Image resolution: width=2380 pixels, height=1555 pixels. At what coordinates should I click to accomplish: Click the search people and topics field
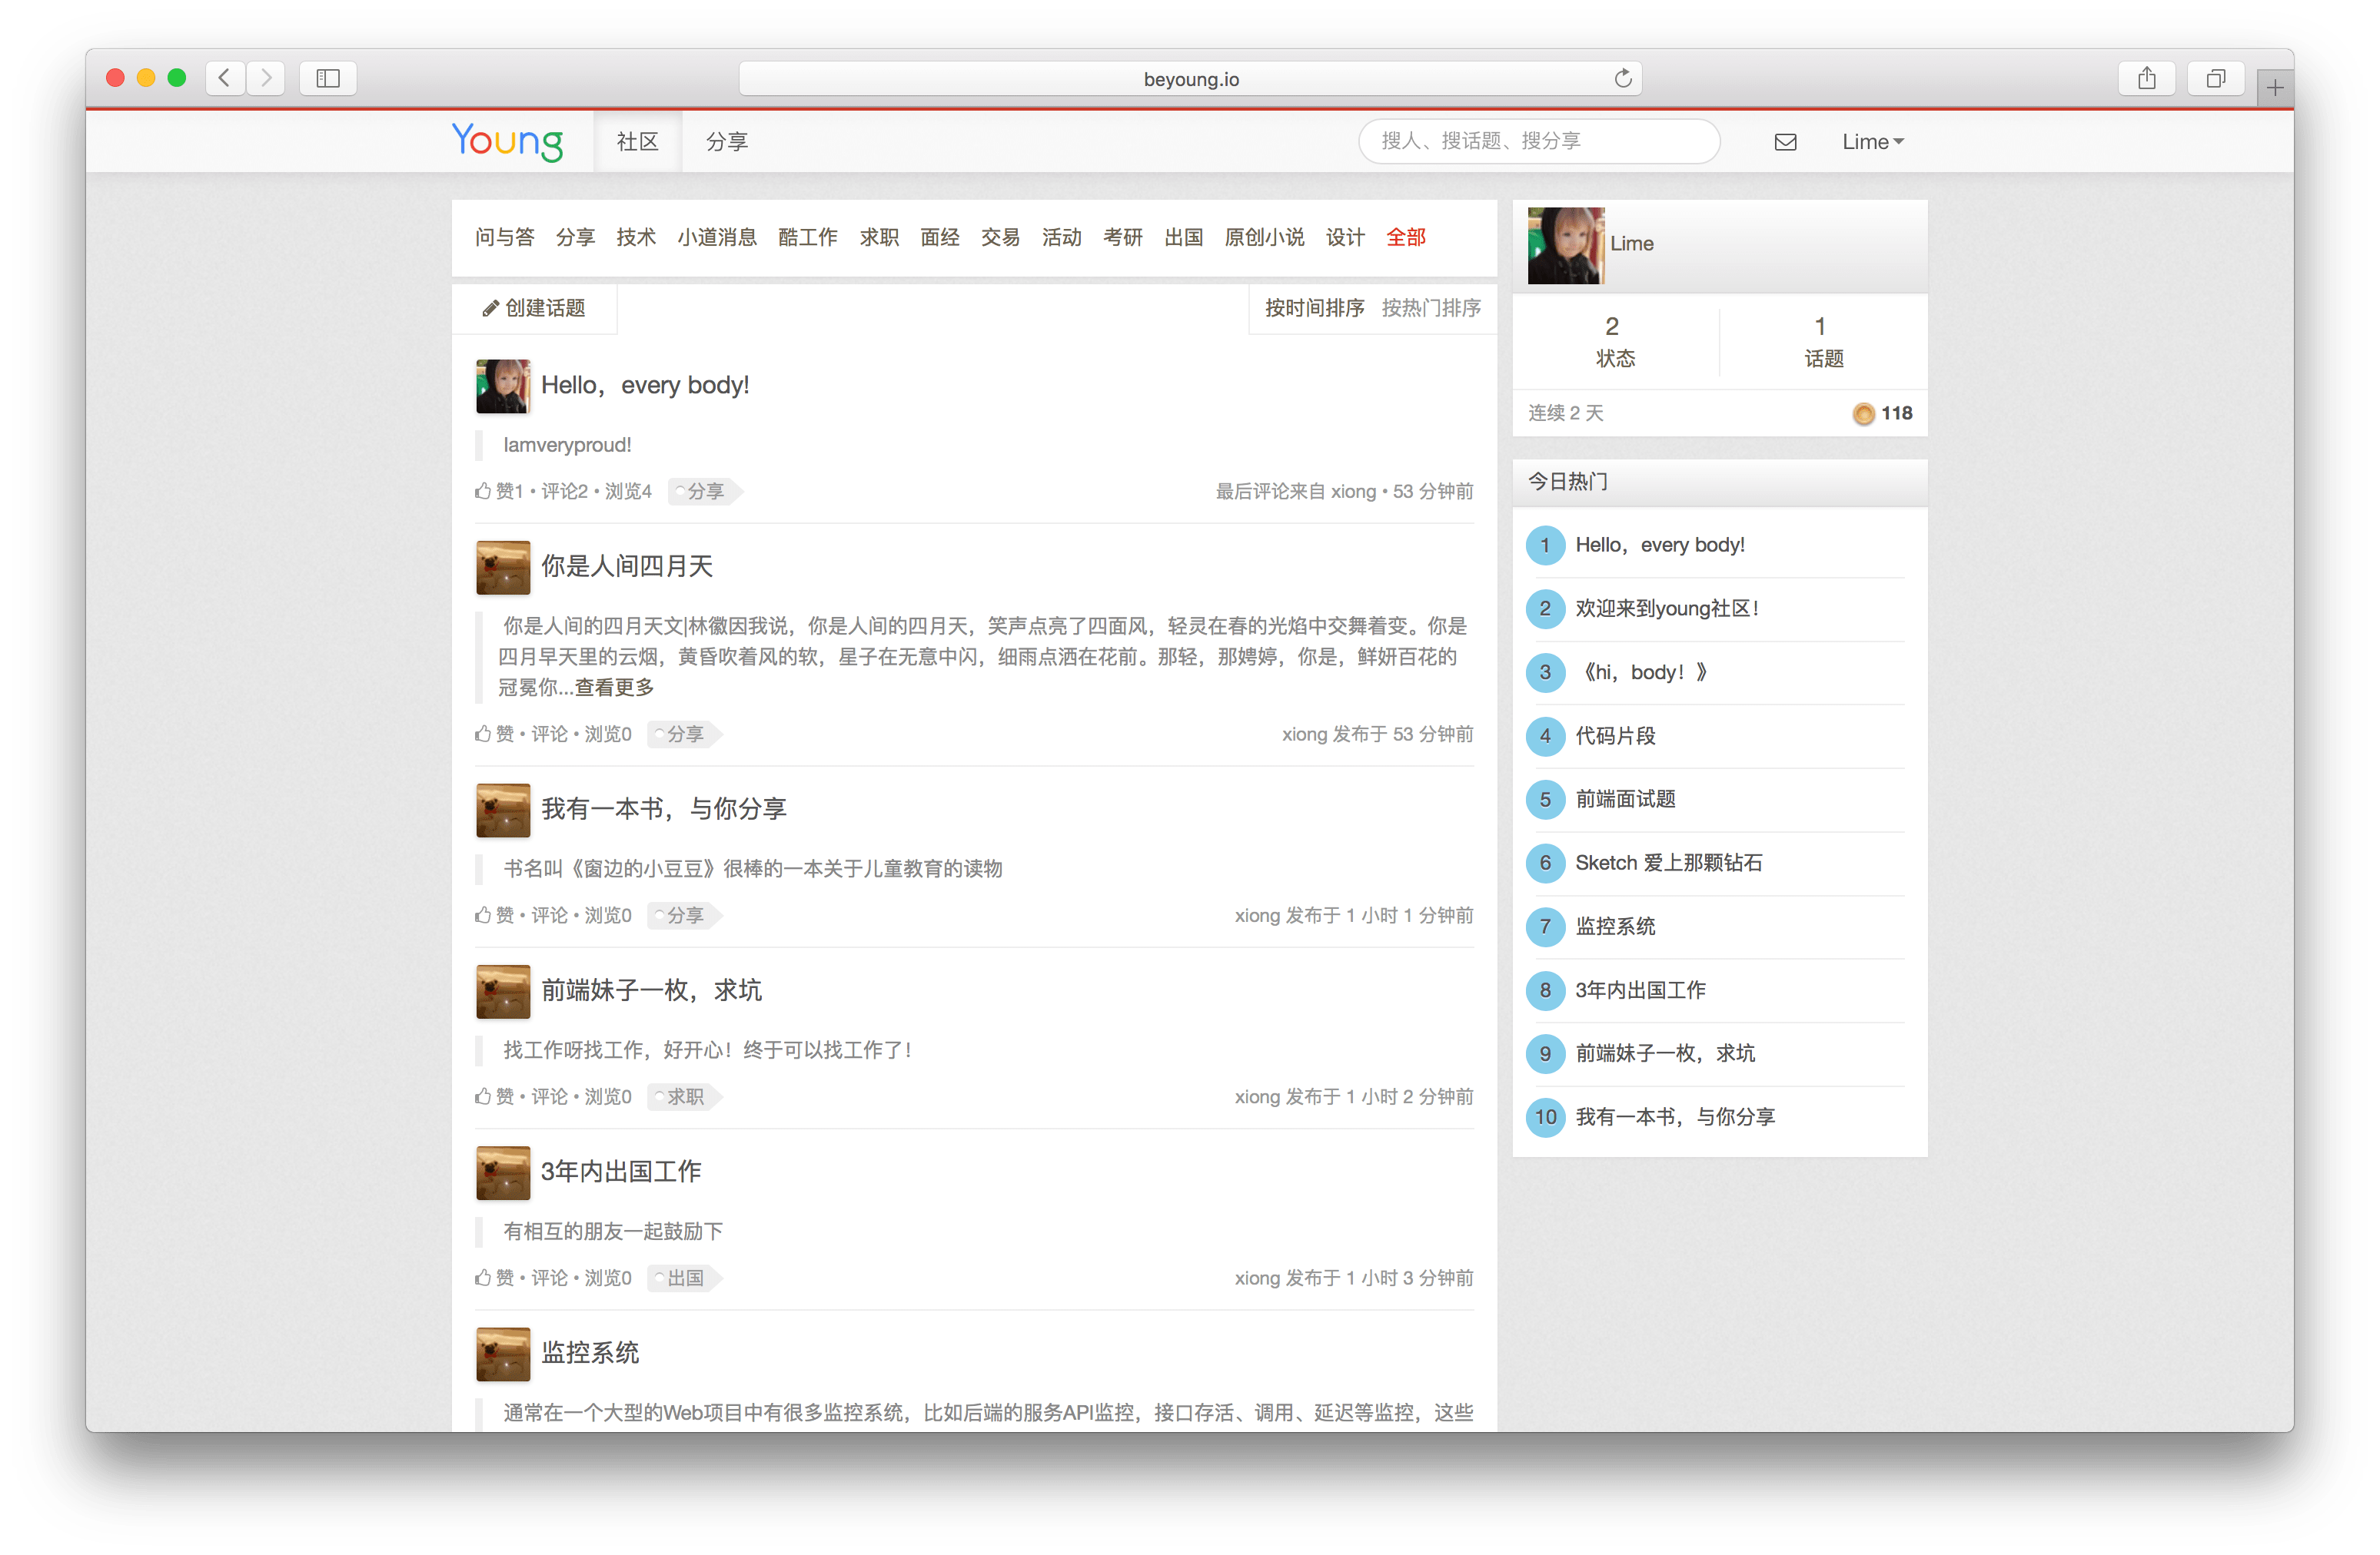(1538, 141)
